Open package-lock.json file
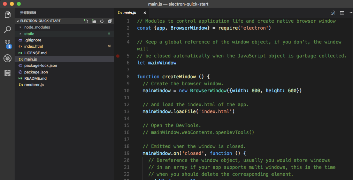 (x=64, y=66)
